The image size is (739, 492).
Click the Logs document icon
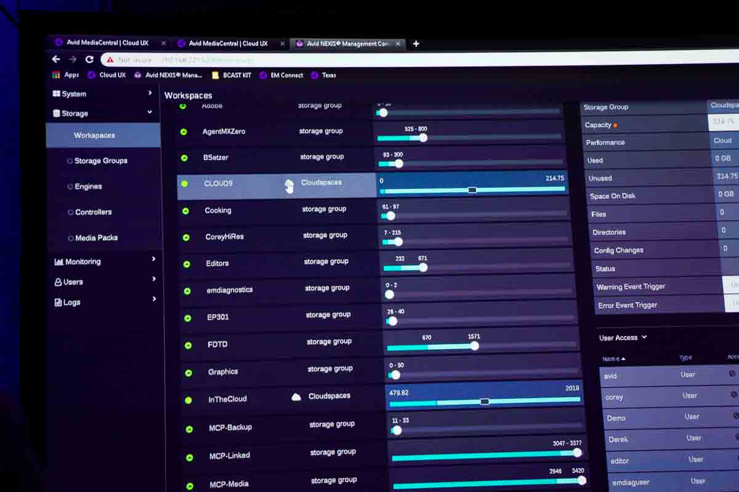pos(59,302)
